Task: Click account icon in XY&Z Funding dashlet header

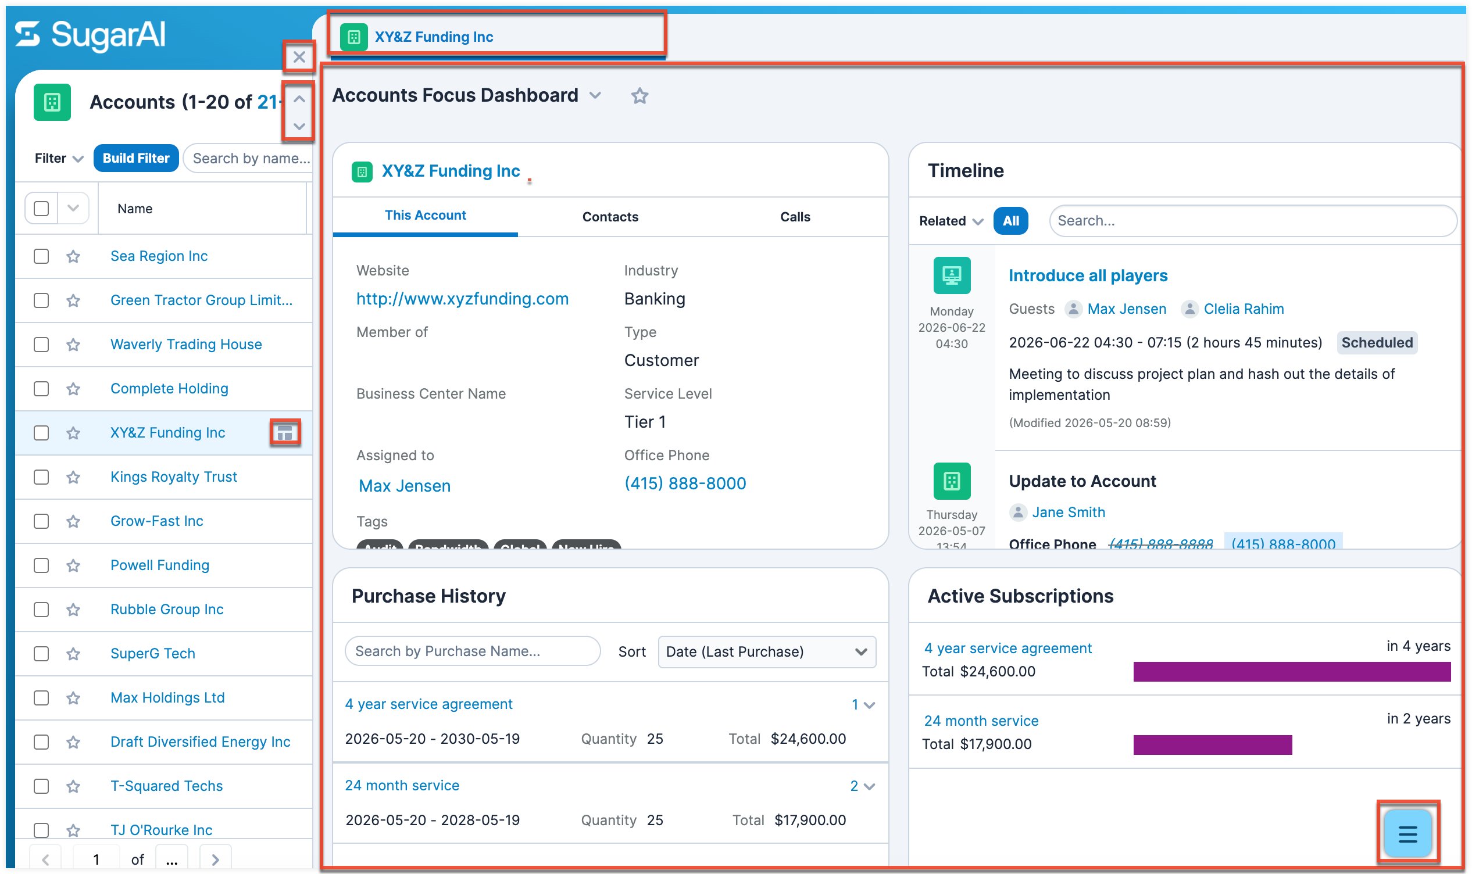Action: pyautogui.click(x=362, y=172)
